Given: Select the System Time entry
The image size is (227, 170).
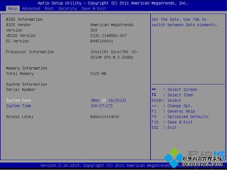Looking at the screenshot, I should click(19, 106).
